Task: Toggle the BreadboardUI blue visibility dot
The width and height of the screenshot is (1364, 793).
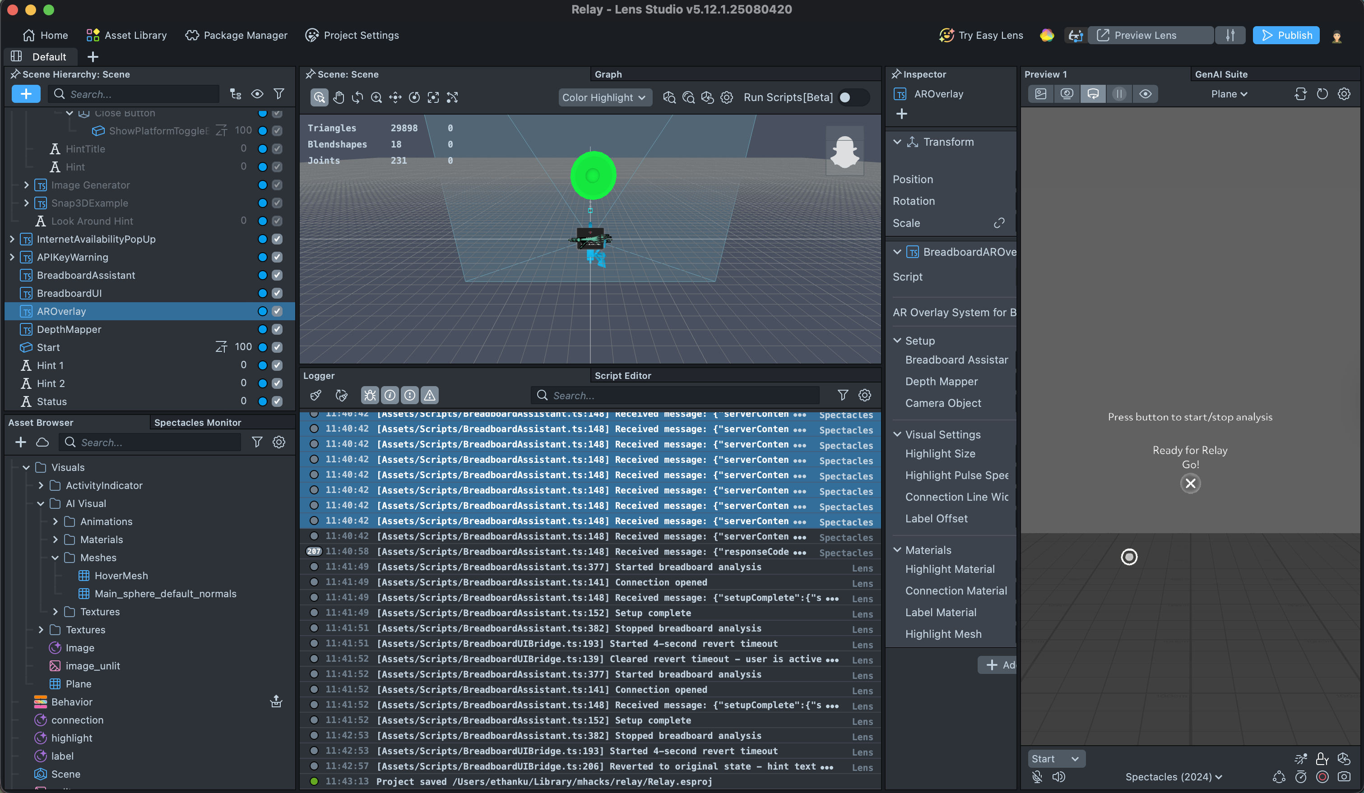Action: click(x=263, y=293)
